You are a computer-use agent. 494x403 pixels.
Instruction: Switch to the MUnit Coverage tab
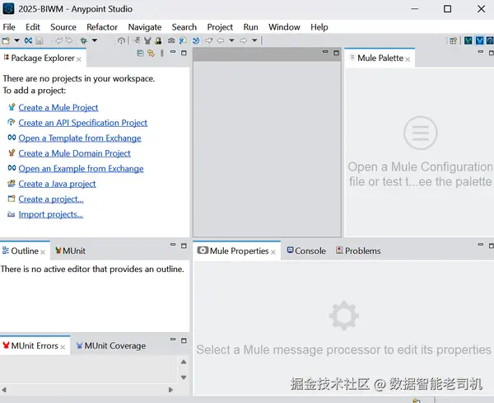click(x=111, y=346)
